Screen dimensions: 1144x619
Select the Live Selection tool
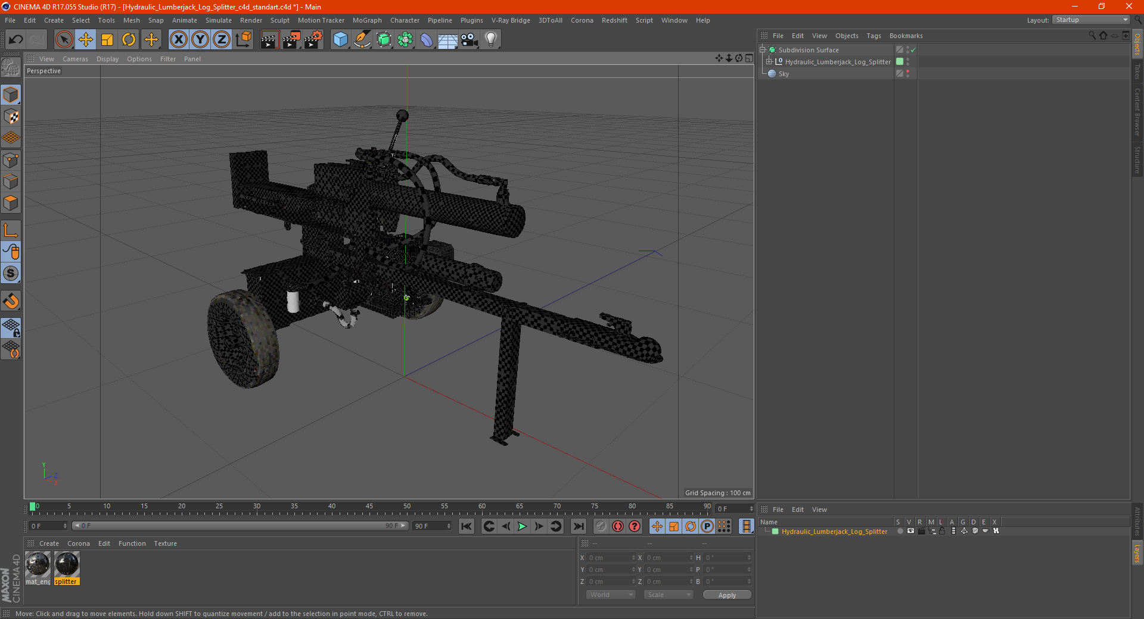click(64, 40)
